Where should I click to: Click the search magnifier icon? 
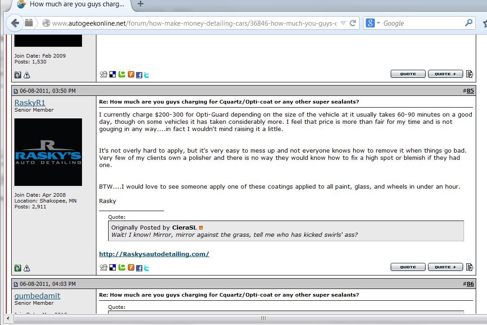pyautogui.click(x=469, y=23)
